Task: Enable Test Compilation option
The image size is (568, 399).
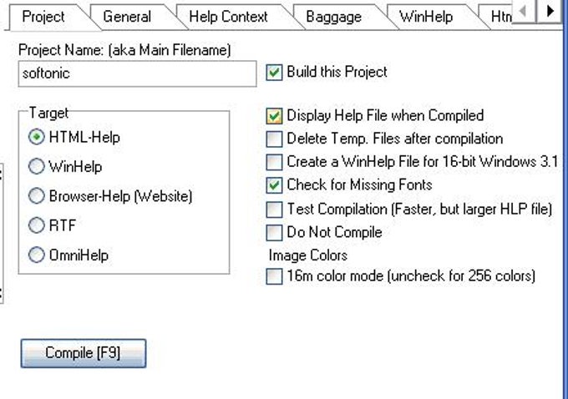Action: pos(274,210)
